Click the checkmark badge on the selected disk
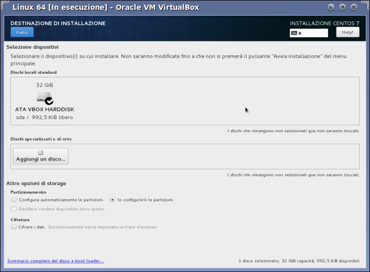Image resolution: width=370 pixels, height=272 pixels. coord(49,101)
